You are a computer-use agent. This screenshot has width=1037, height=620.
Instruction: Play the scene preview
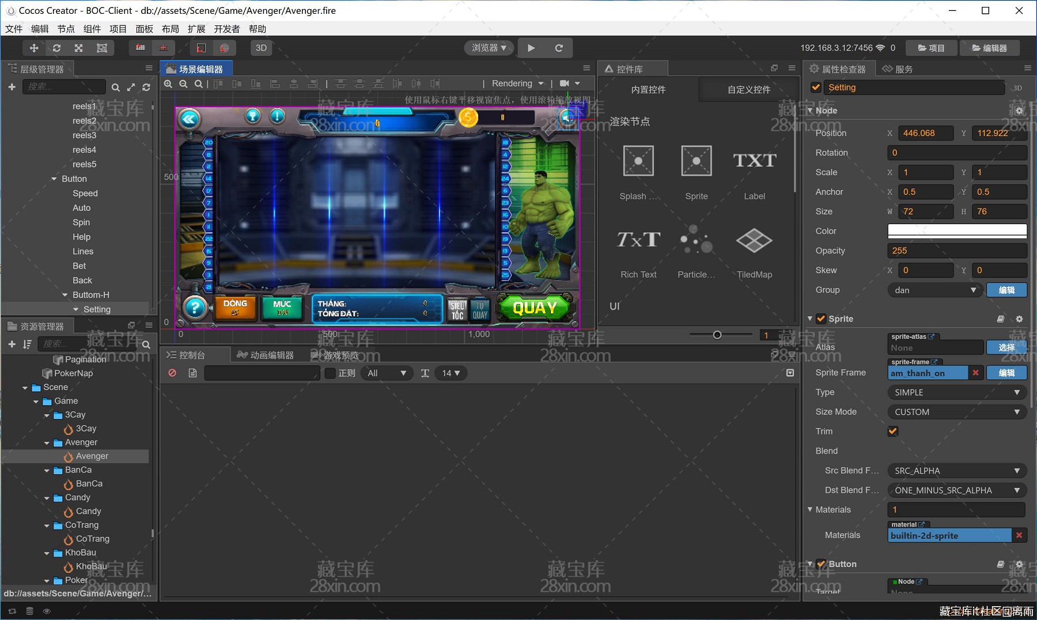(531, 48)
